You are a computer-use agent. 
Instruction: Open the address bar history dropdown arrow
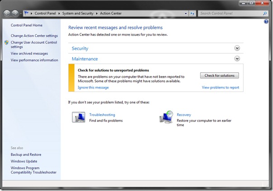[x=185, y=14]
